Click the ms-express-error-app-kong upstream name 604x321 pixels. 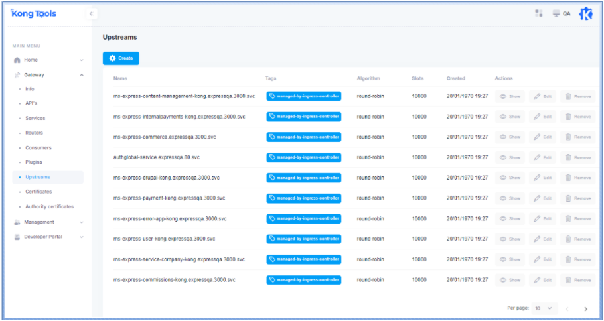(170, 219)
